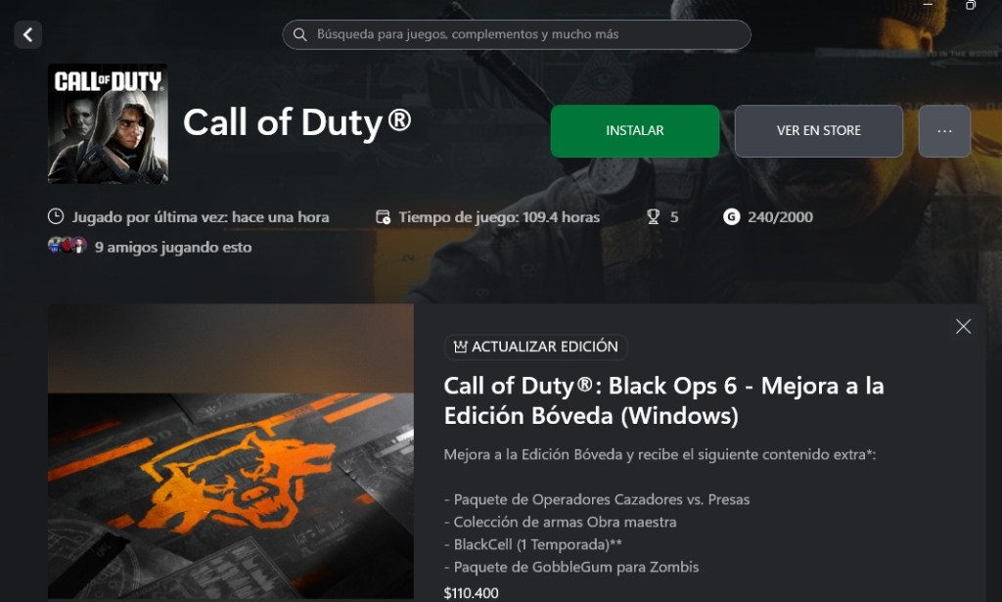Click the friends avatars group
The width and height of the screenshot is (1002, 602).
click(68, 246)
